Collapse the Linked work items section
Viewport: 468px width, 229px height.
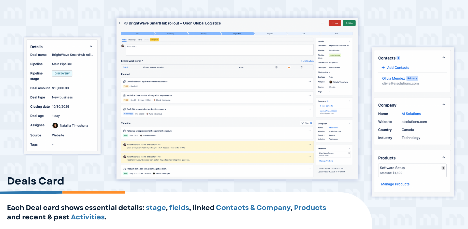pyautogui.click(x=143, y=61)
